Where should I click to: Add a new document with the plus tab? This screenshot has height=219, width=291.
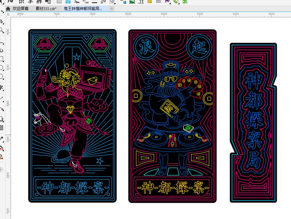[111, 9]
